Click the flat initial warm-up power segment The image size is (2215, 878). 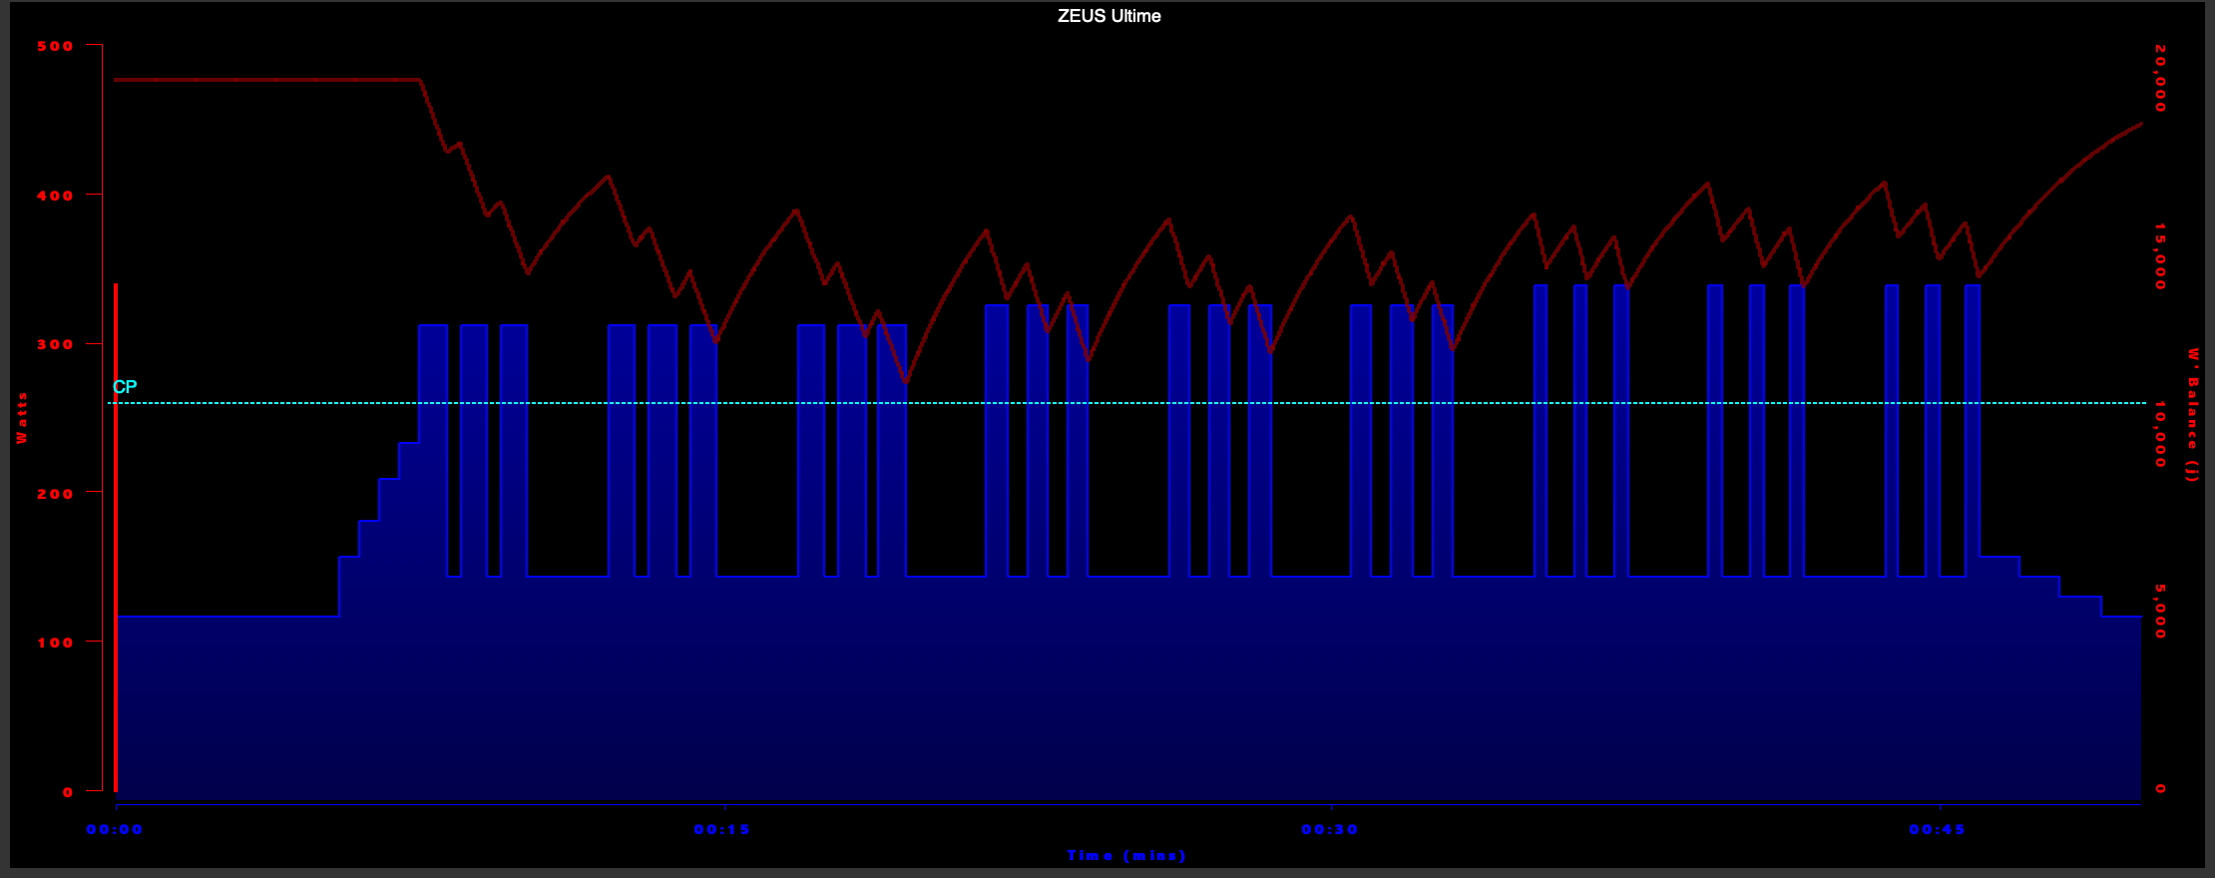(x=227, y=698)
